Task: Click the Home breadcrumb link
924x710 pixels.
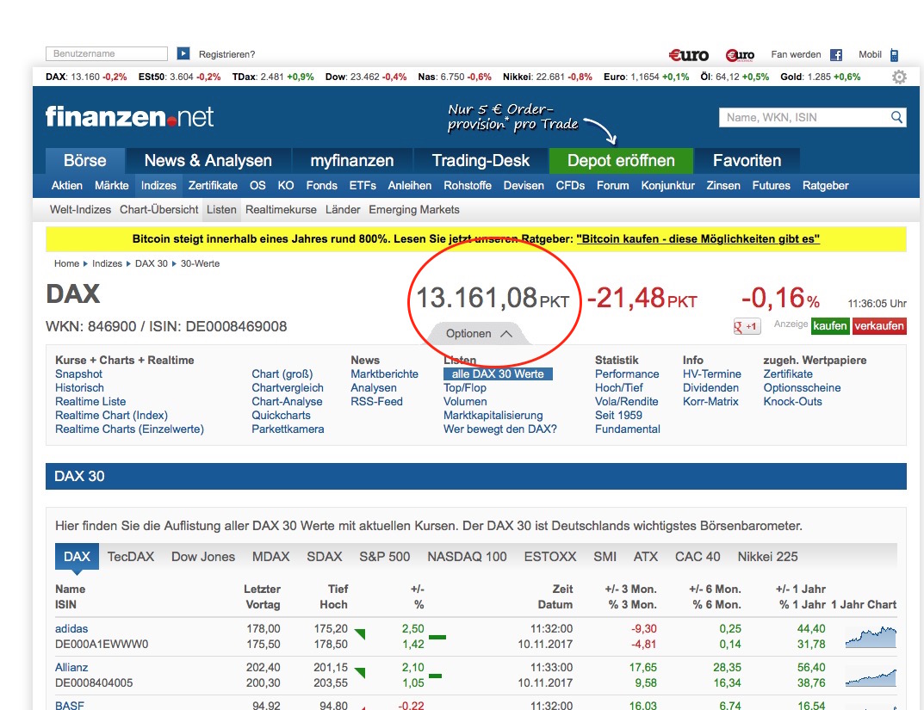Action: tap(66, 263)
